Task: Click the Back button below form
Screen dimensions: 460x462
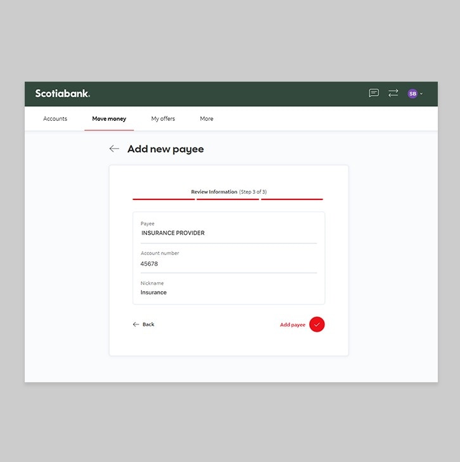Action: point(143,325)
